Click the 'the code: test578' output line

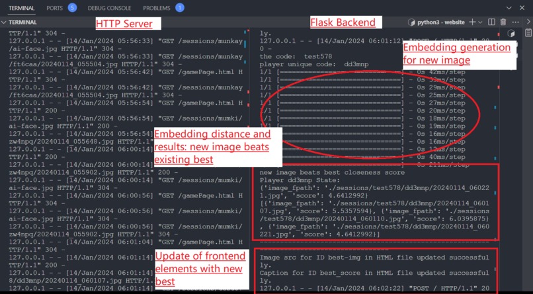(296, 56)
